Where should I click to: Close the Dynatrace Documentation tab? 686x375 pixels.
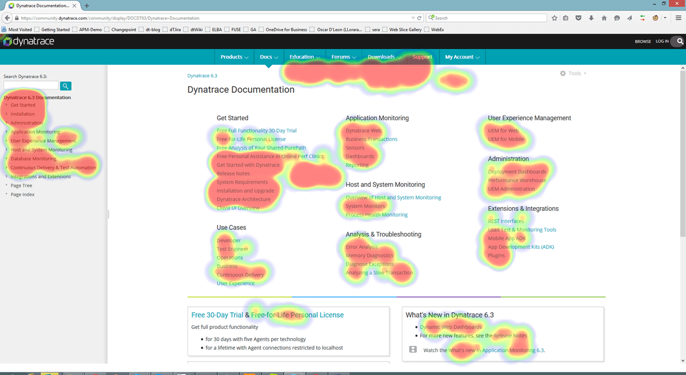coord(76,5)
